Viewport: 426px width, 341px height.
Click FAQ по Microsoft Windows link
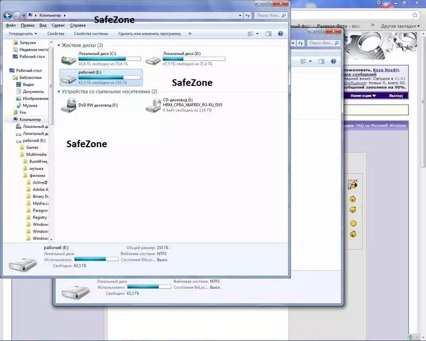click(x=381, y=126)
